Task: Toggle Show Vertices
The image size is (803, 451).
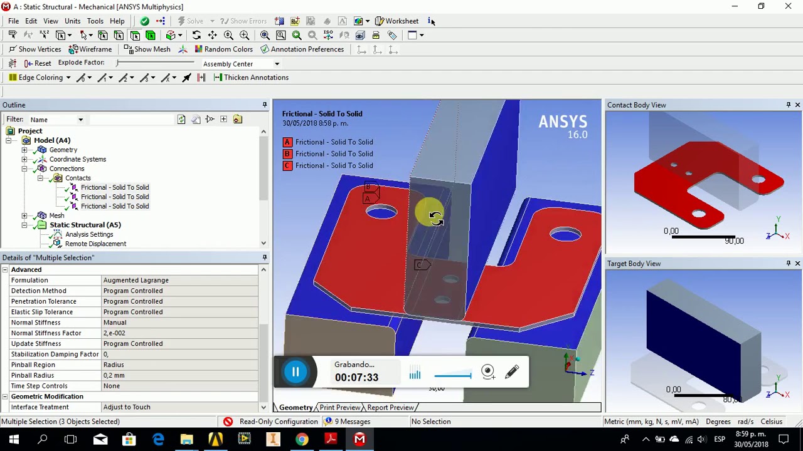Action: [x=35, y=49]
